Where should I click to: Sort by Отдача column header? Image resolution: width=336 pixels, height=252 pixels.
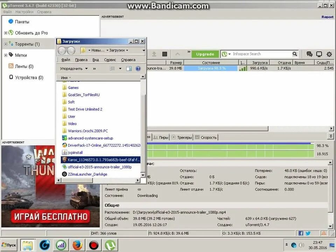(281, 63)
